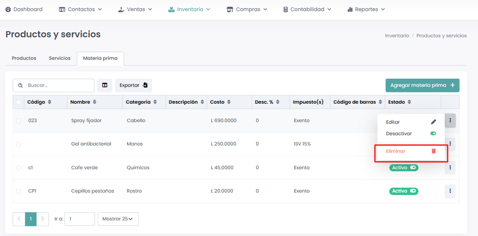
Task: Click the Exportar button
Action: 133,85
